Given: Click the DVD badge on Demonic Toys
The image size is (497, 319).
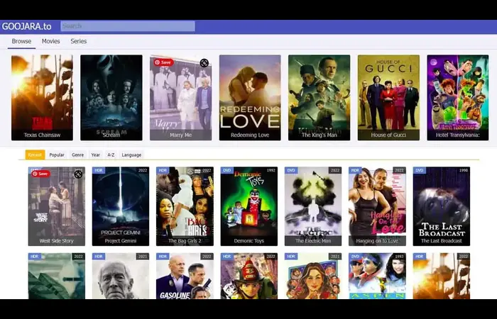Looking at the screenshot, I should click(x=227, y=170).
